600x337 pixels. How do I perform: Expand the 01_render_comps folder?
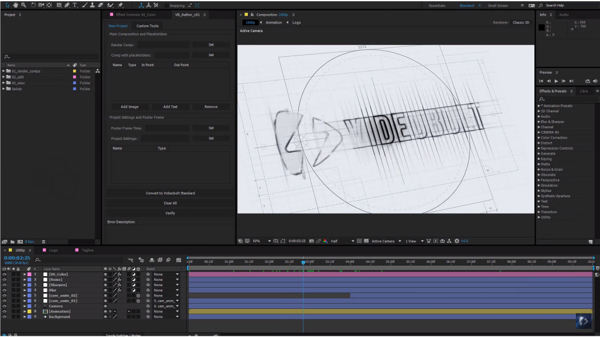point(4,71)
